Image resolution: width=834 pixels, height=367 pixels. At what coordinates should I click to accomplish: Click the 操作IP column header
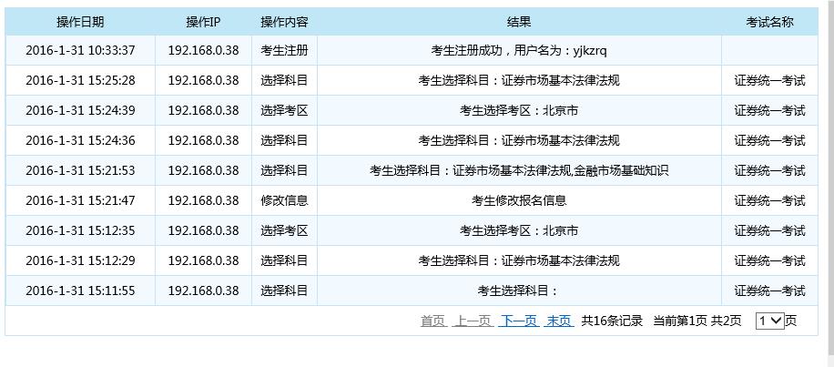coord(203,22)
